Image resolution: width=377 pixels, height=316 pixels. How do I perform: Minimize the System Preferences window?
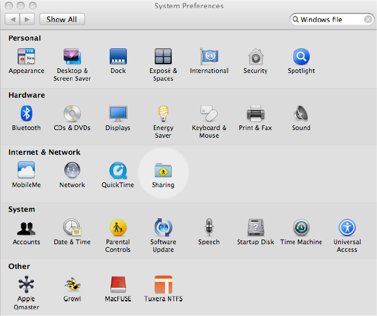point(21,5)
